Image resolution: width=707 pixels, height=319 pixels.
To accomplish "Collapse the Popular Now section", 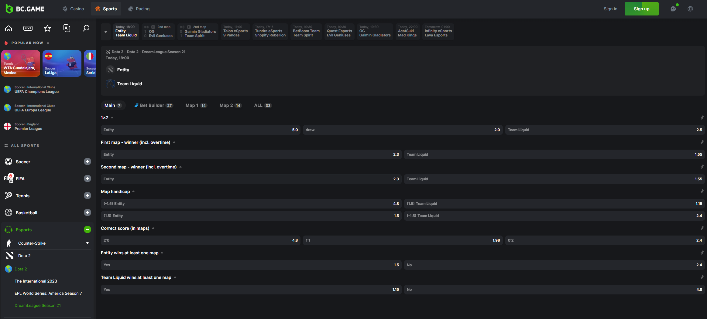I will 48,43.
